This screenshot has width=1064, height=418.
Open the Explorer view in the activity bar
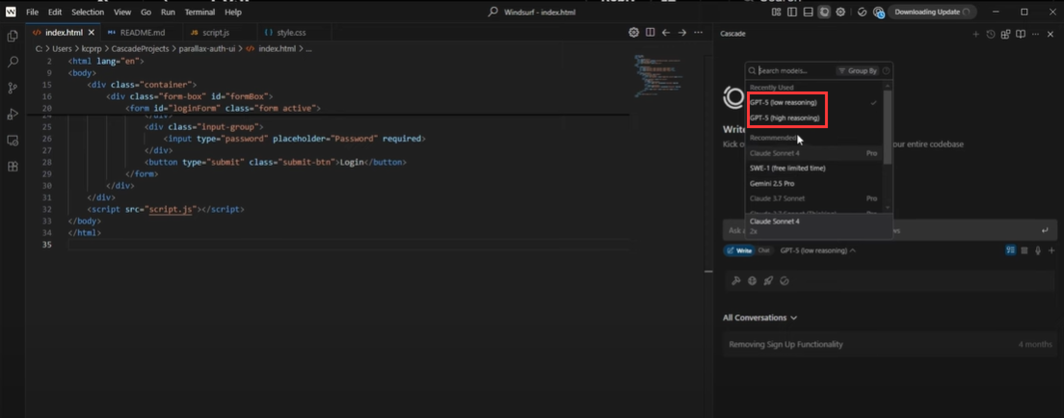click(13, 36)
